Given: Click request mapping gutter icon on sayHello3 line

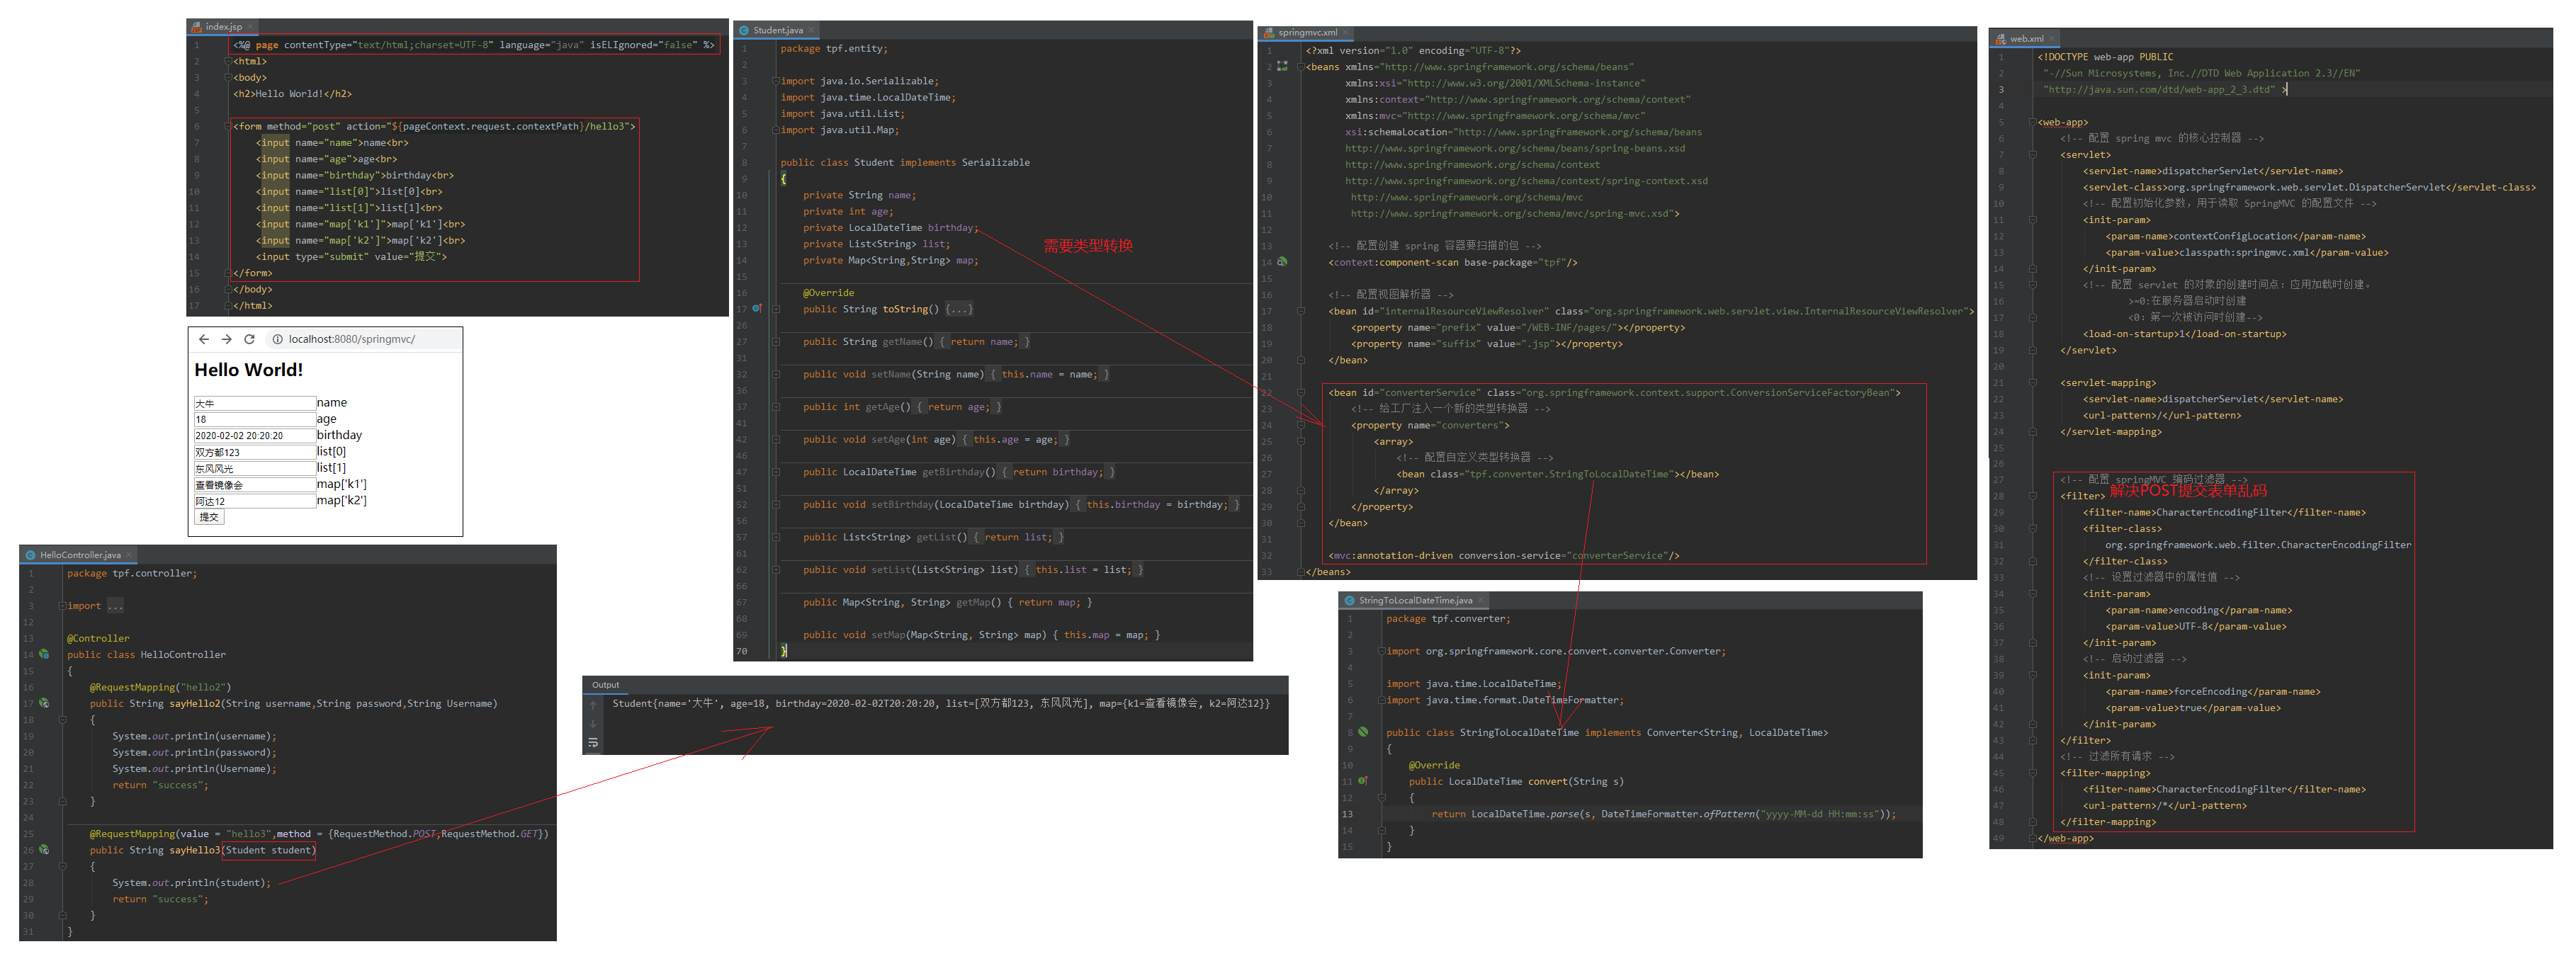Looking at the screenshot, I should tap(44, 850).
